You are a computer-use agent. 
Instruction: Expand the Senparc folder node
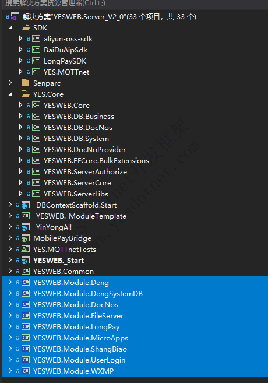point(10,83)
